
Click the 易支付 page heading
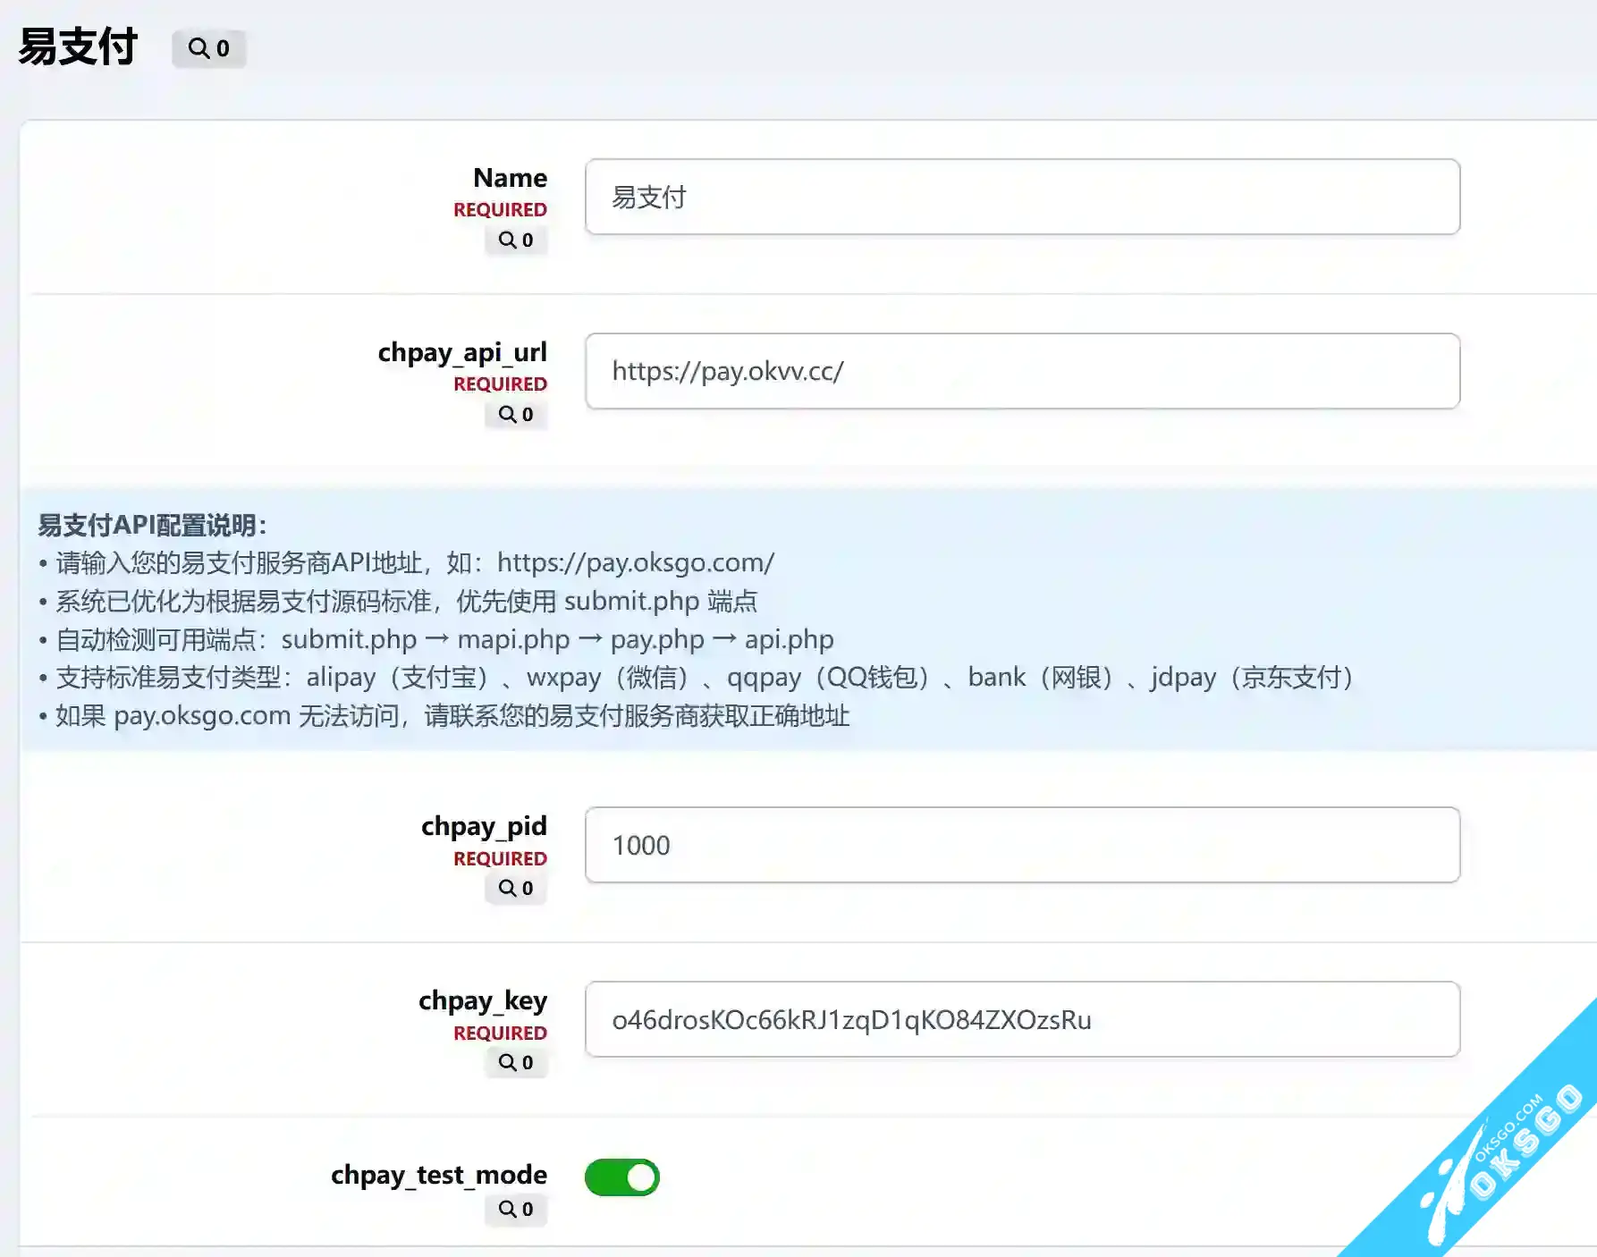point(78,46)
